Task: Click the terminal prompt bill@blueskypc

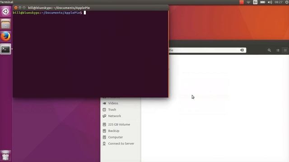Action: coord(26,13)
